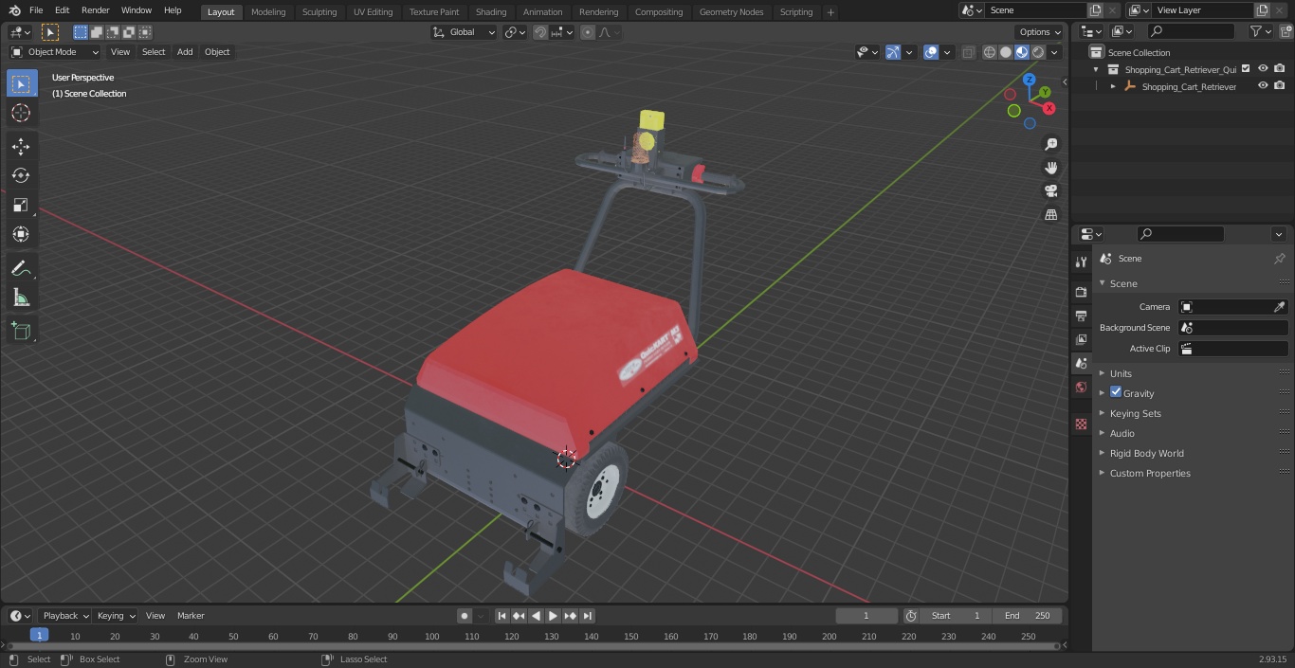The width and height of the screenshot is (1295, 668).
Task: Open the World properties tab
Action: [x=1081, y=387]
